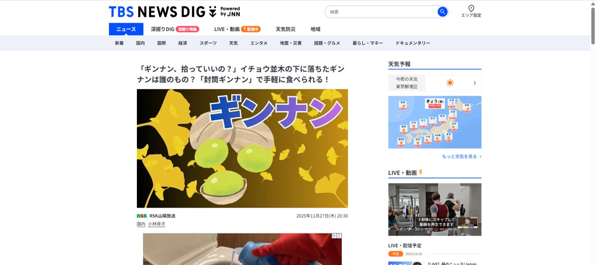596x265 pixels.
Task: Focus the 検索 search field
Action: (x=381, y=12)
